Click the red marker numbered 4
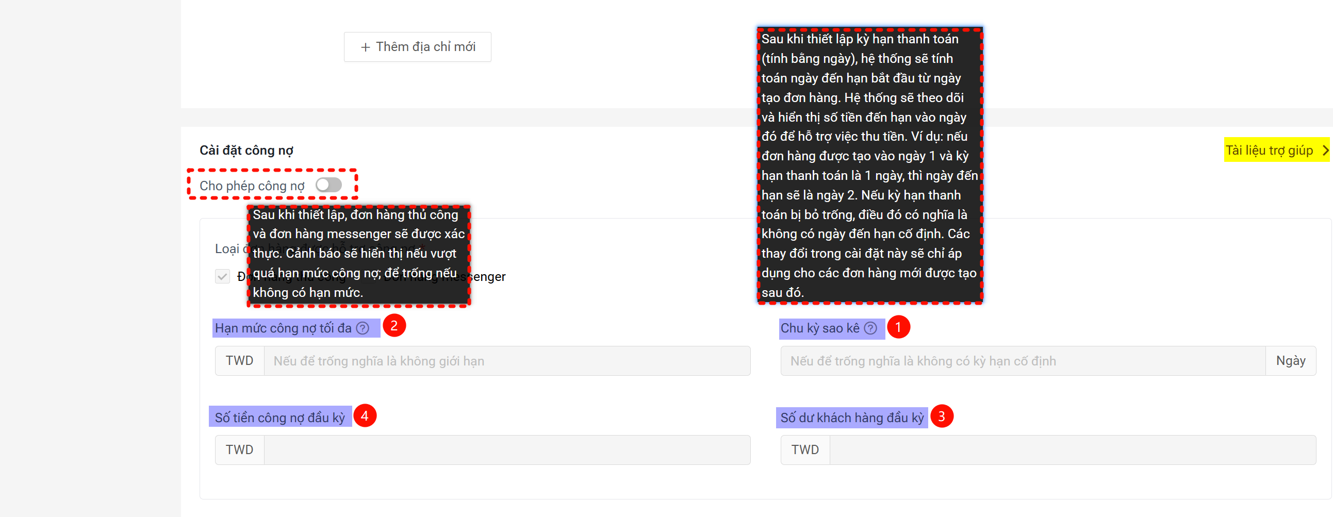1333x517 pixels. point(364,415)
